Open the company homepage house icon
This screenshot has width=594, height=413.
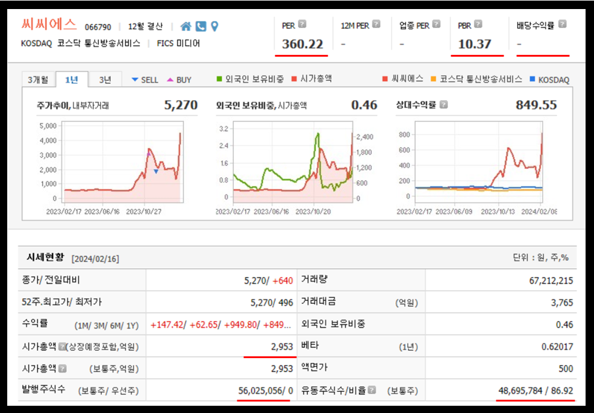pyautogui.click(x=186, y=26)
